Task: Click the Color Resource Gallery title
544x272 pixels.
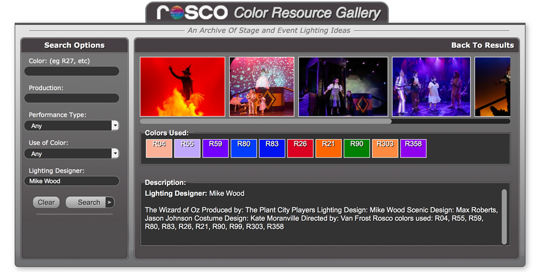Action: coord(307,13)
